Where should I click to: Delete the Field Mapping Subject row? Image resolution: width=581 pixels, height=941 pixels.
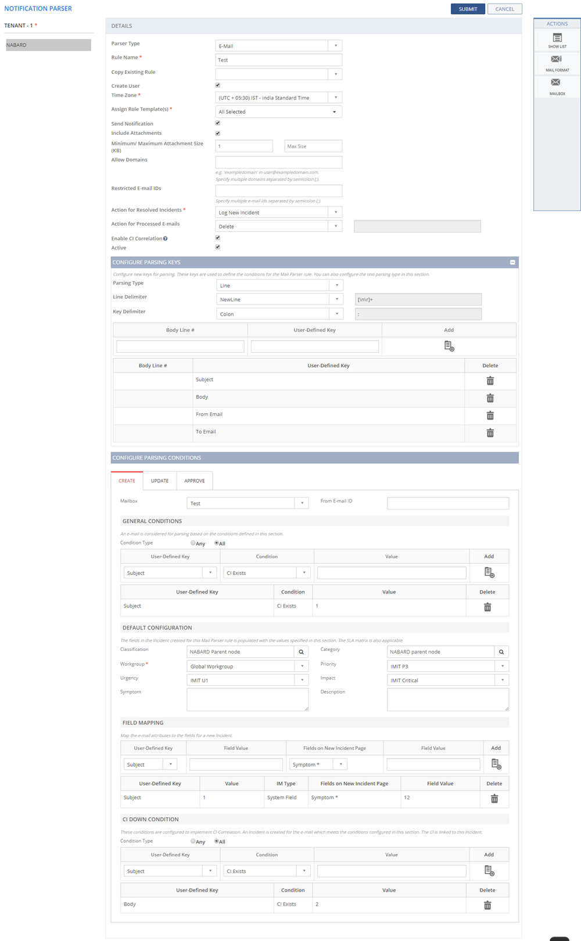[x=494, y=799]
